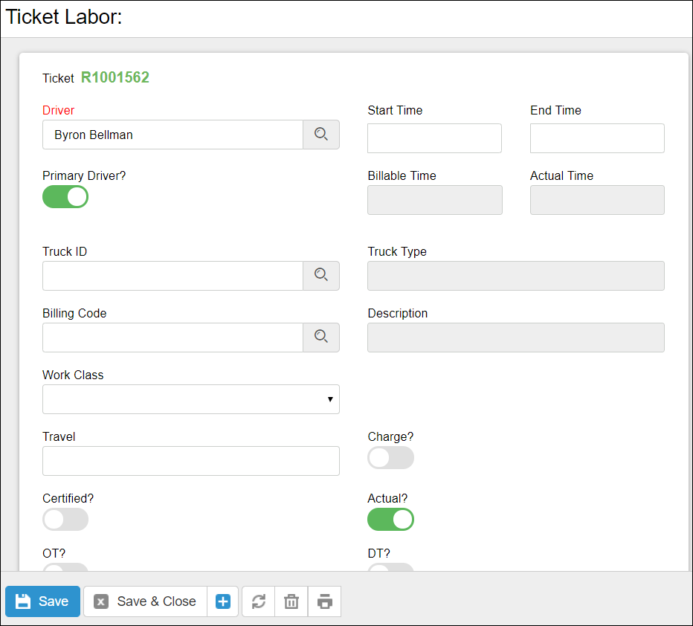Click inside the Truck ID input
693x626 pixels.
click(173, 275)
